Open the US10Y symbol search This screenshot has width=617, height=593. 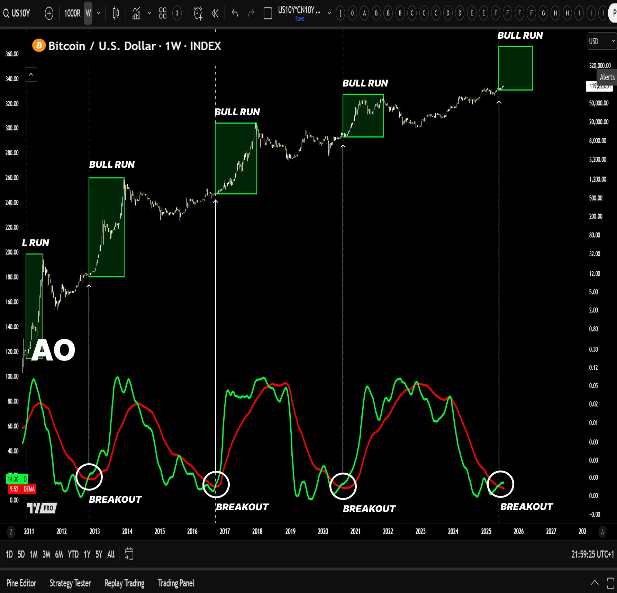(17, 13)
